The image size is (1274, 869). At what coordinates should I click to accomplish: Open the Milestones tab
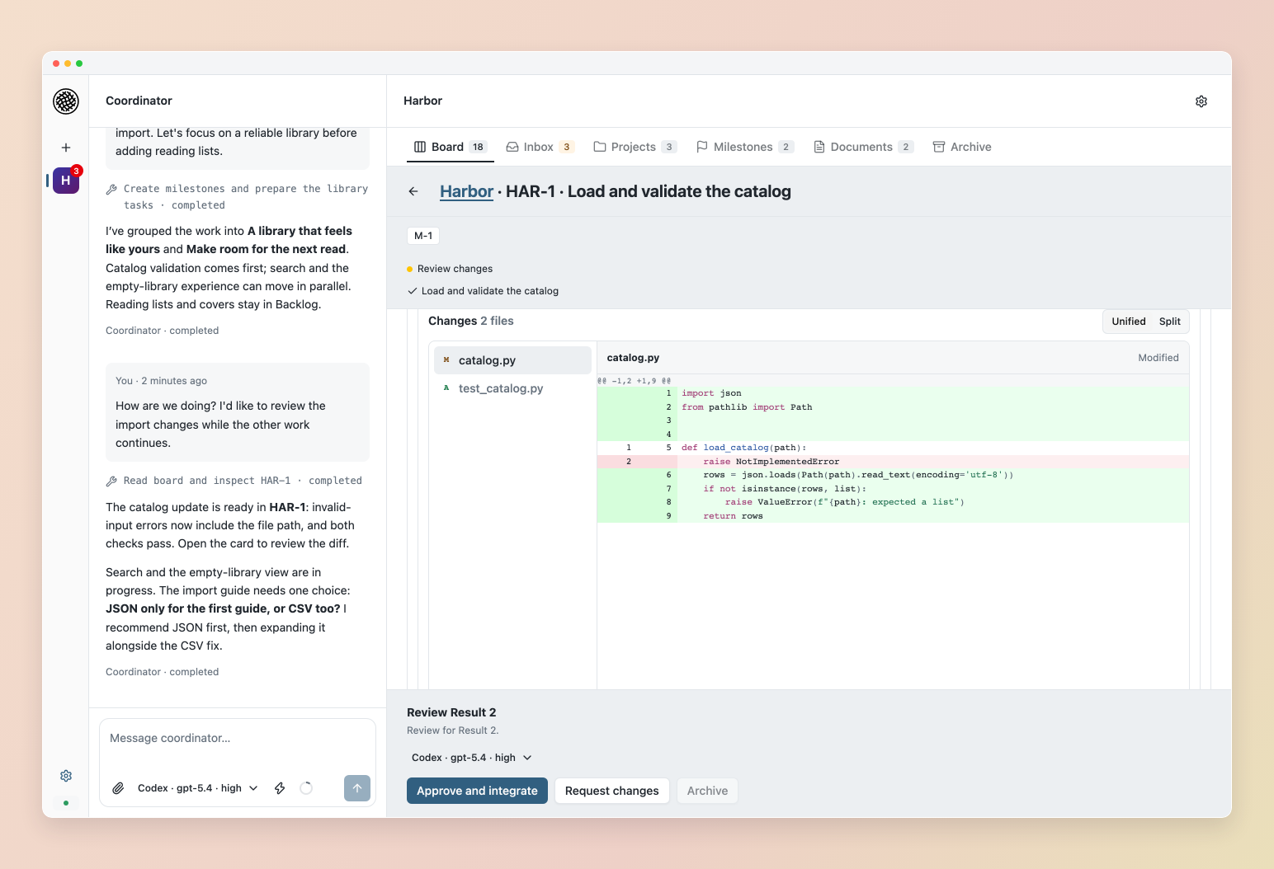coord(745,147)
